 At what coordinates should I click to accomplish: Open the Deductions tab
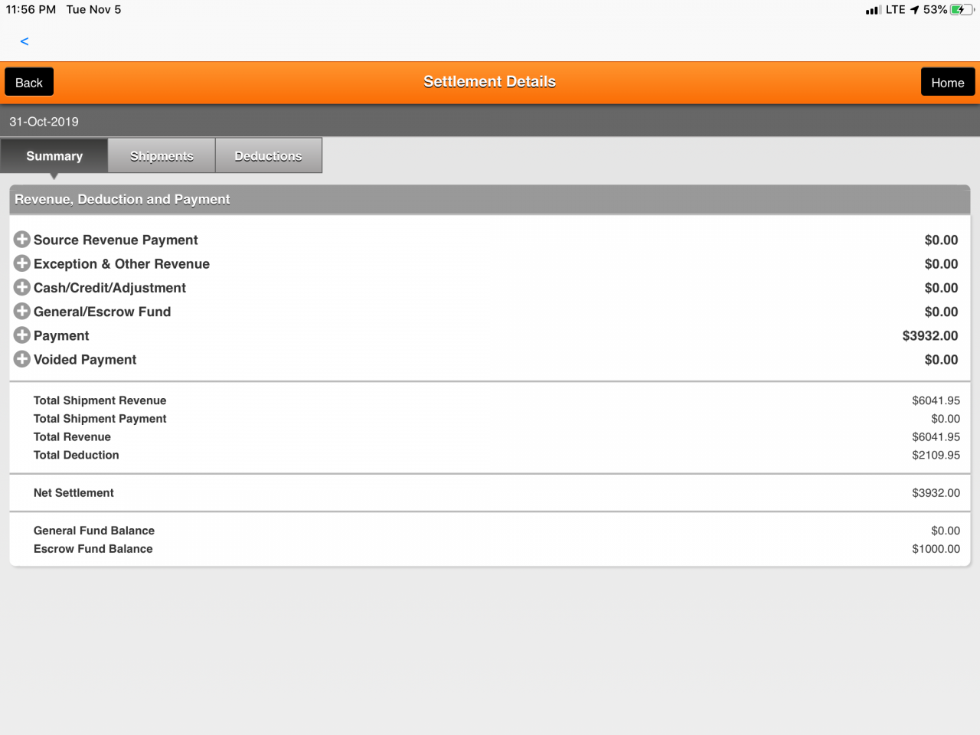(268, 155)
